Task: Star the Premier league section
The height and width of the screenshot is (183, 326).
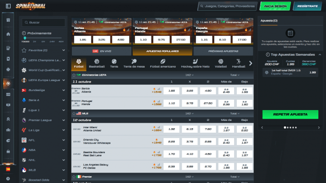Action: [x=74, y=177]
